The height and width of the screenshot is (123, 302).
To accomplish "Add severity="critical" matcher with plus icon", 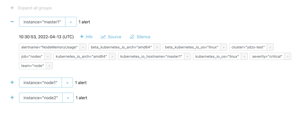I will (288, 56).
